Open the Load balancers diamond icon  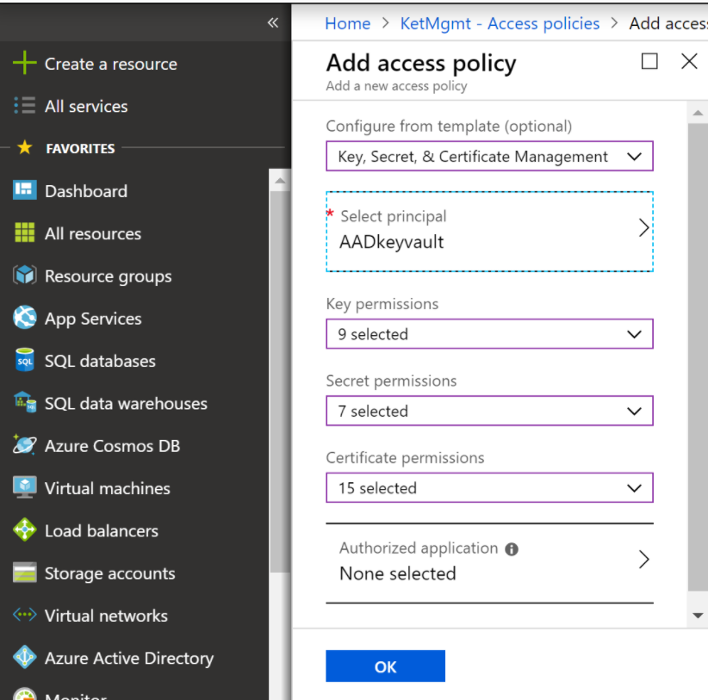pos(25,530)
